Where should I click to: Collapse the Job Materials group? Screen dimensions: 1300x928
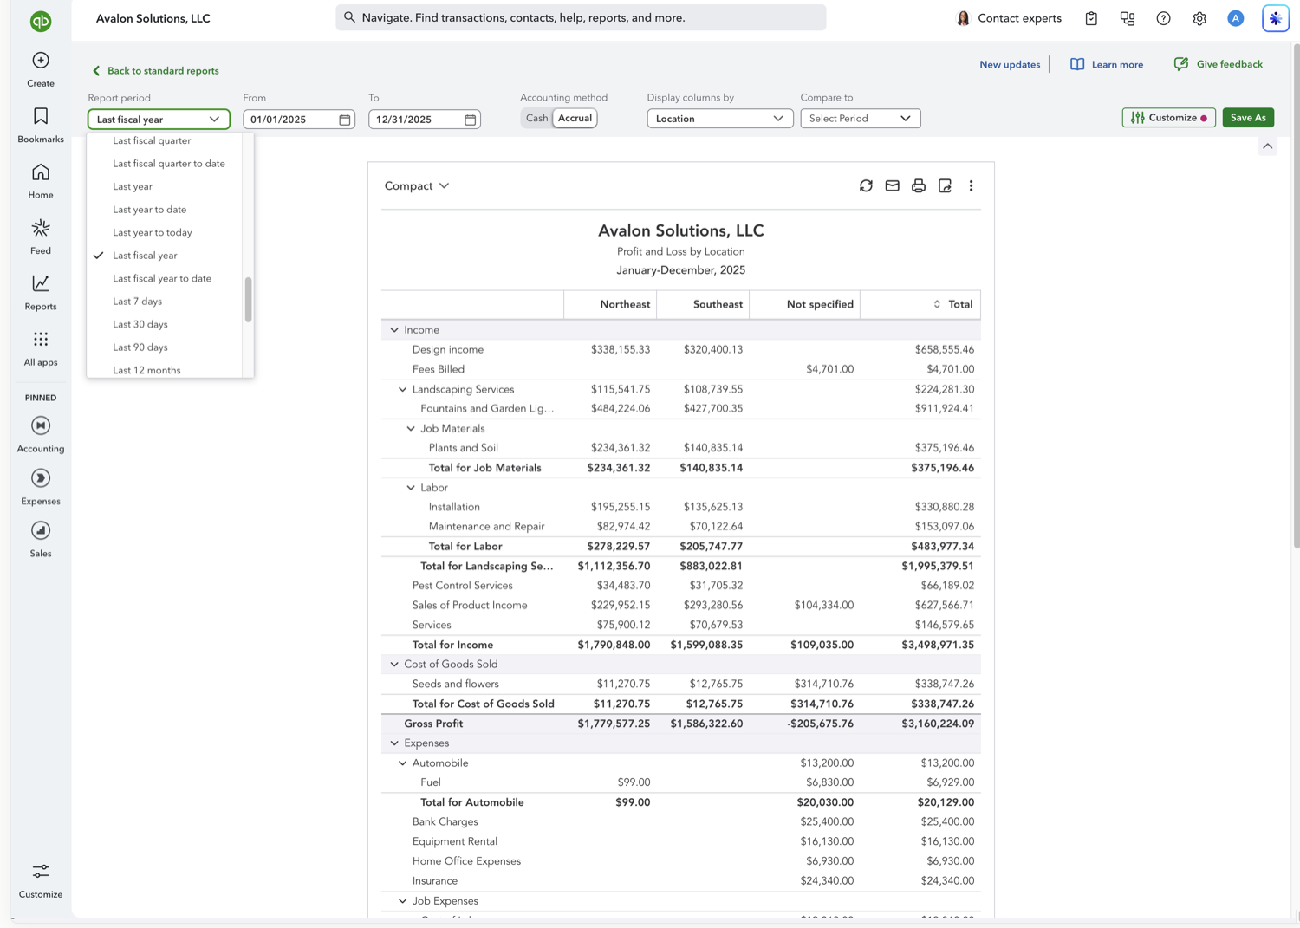tap(411, 428)
